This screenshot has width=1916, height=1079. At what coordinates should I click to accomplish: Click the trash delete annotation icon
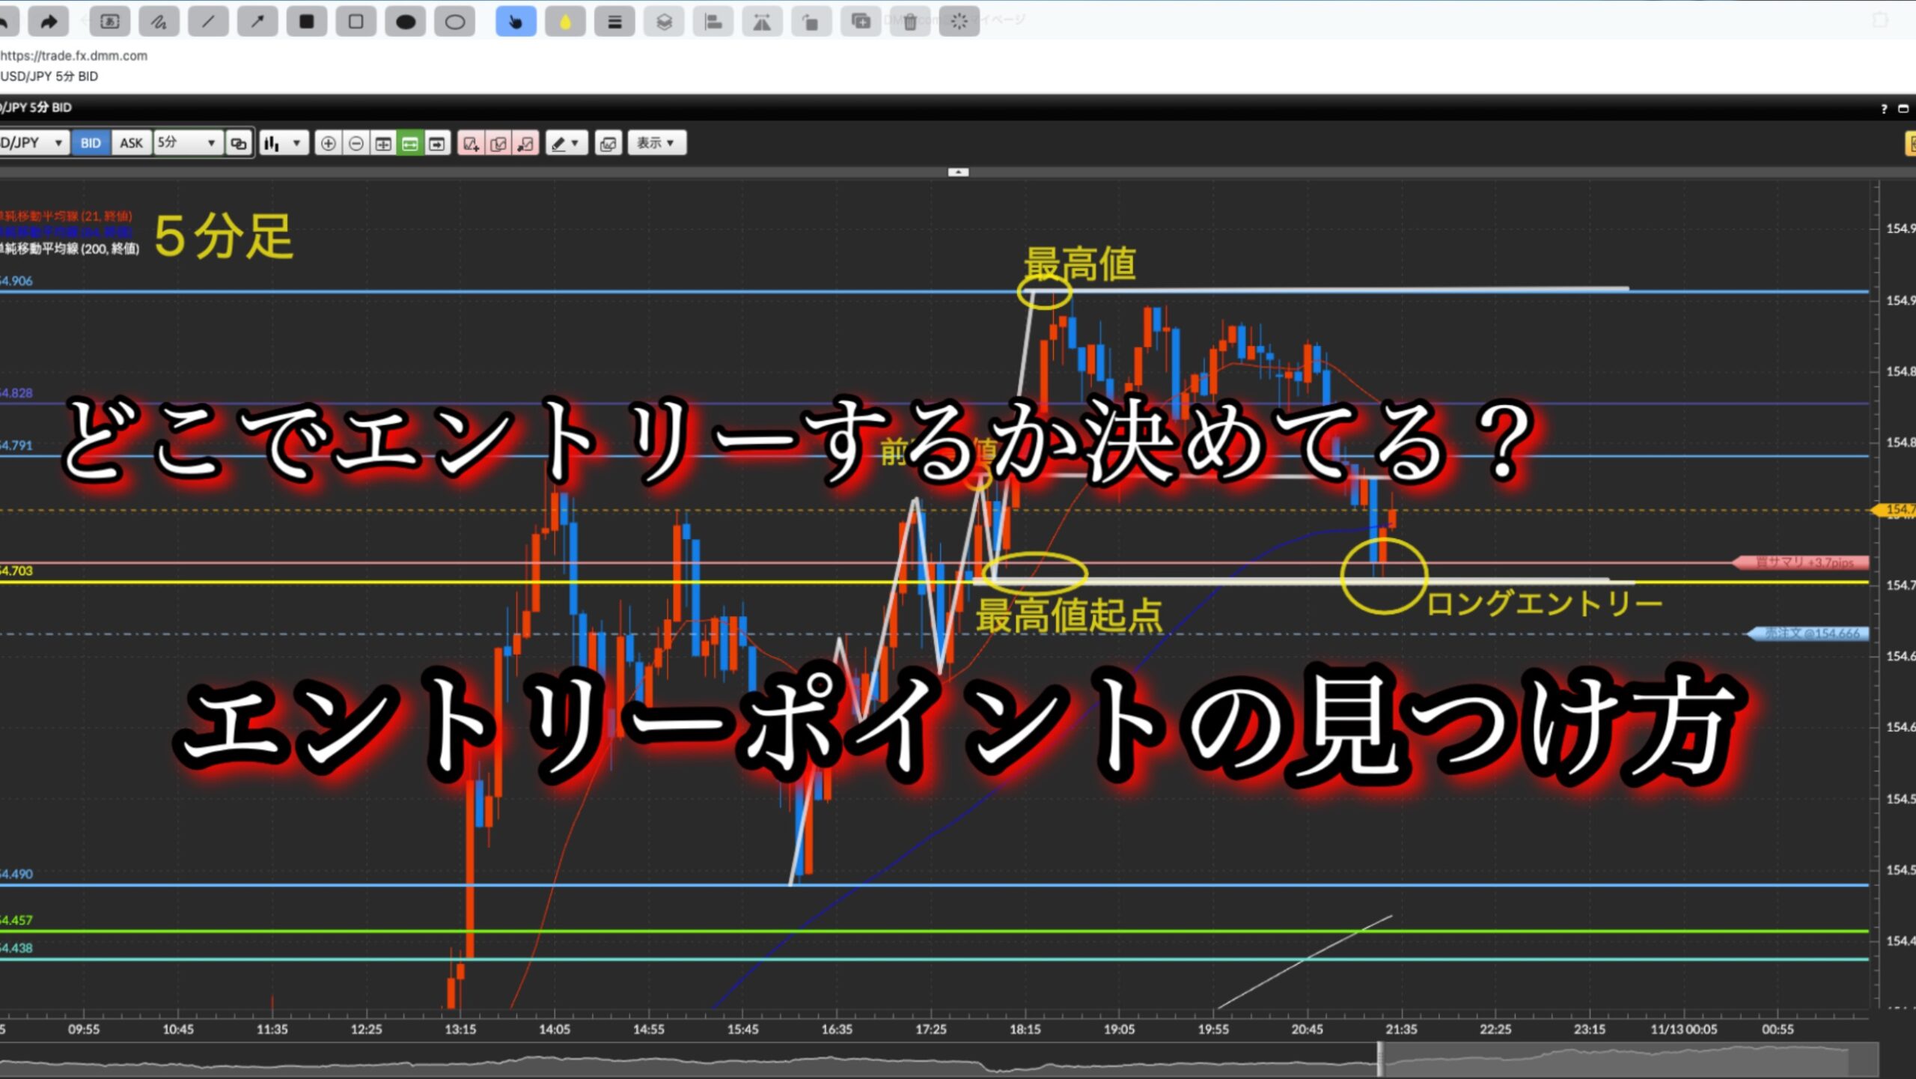point(910,22)
